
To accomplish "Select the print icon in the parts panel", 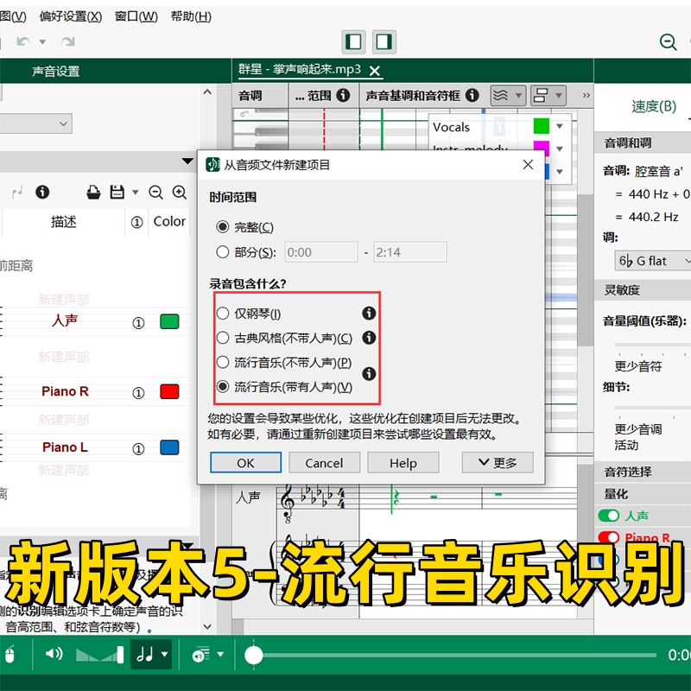I will coord(92,192).
